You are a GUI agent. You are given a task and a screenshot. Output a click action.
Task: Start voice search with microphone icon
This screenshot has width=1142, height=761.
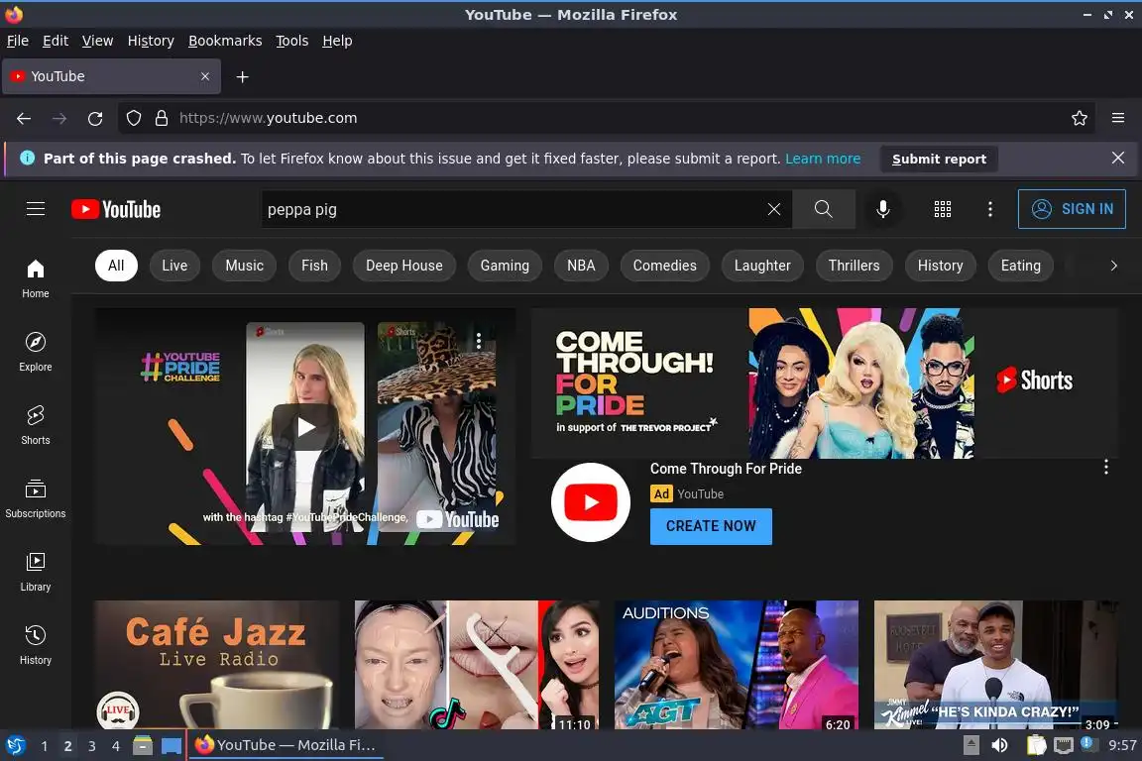pos(882,210)
